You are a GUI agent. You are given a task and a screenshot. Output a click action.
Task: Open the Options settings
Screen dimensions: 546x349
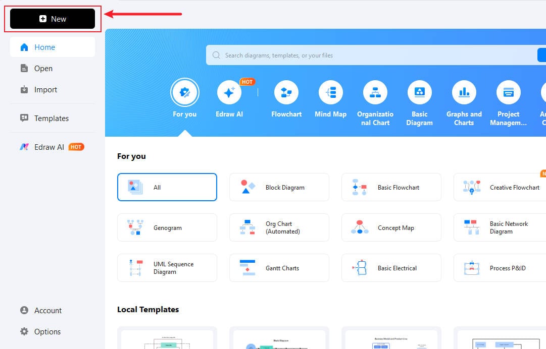click(53, 332)
